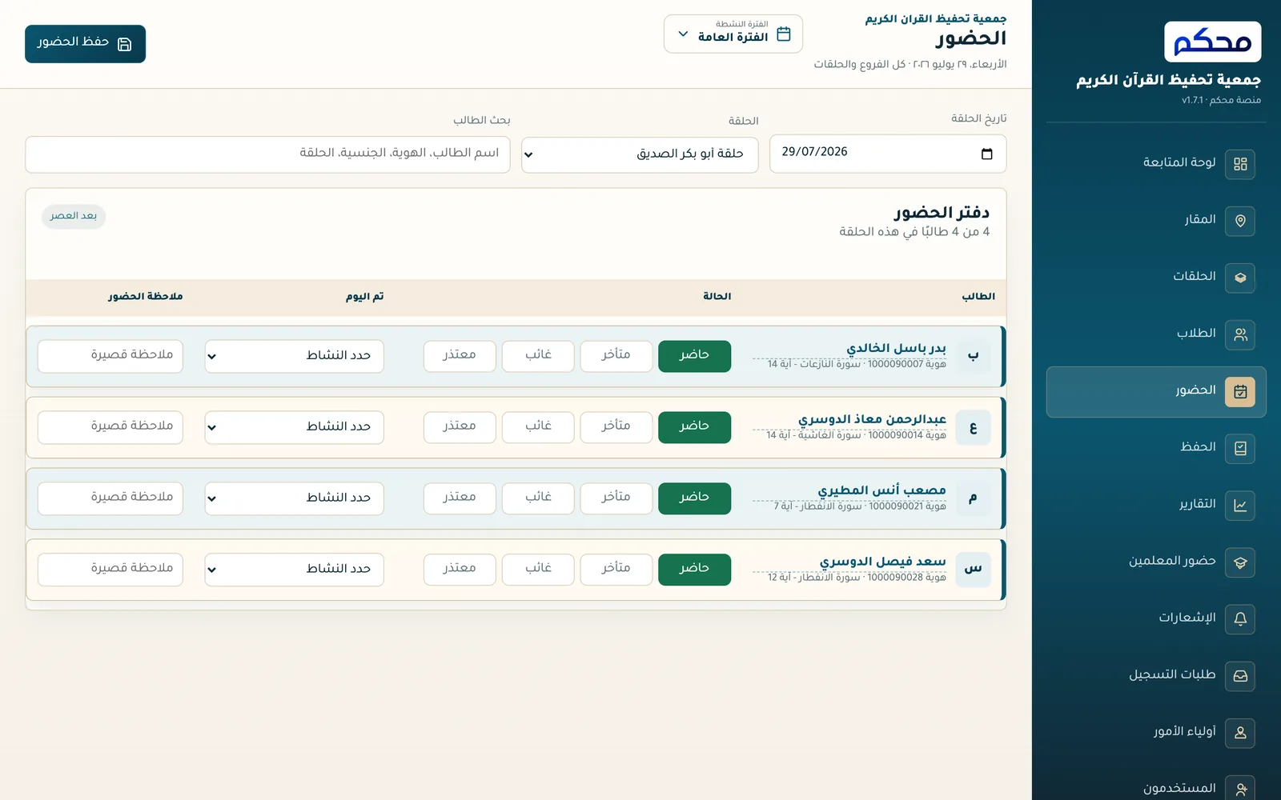Click column header ملاحظة الحضور

point(145,297)
